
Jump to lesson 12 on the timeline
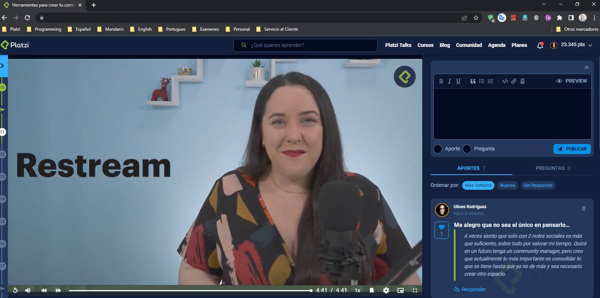[x=3, y=154]
